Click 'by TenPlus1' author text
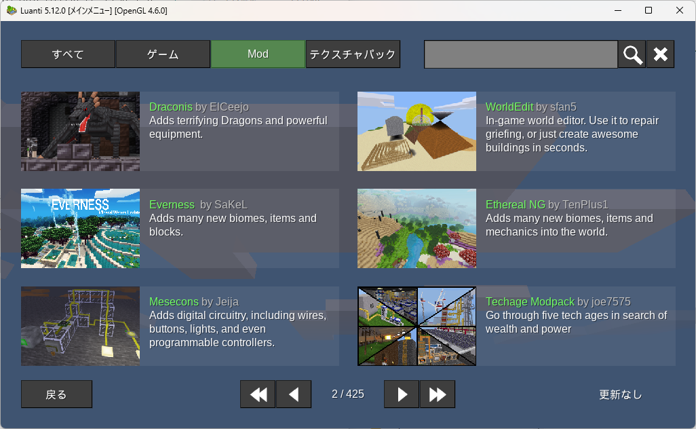The width and height of the screenshot is (696, 429). [578, 205]
